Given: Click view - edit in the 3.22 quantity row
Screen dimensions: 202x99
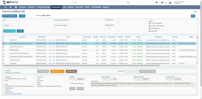Looking at the screenshot, I should tap(52, 40).
